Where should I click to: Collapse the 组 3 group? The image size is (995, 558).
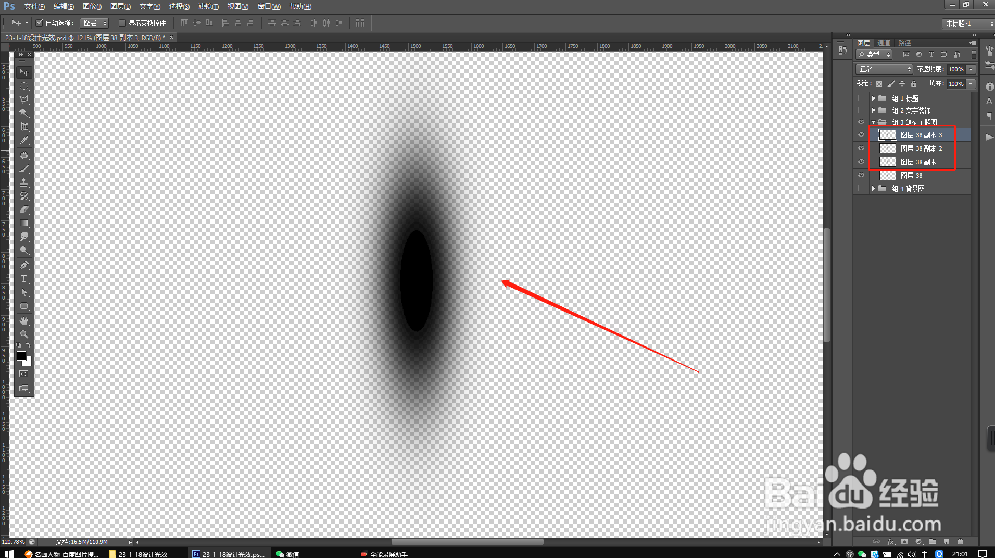tap(873, 122)
